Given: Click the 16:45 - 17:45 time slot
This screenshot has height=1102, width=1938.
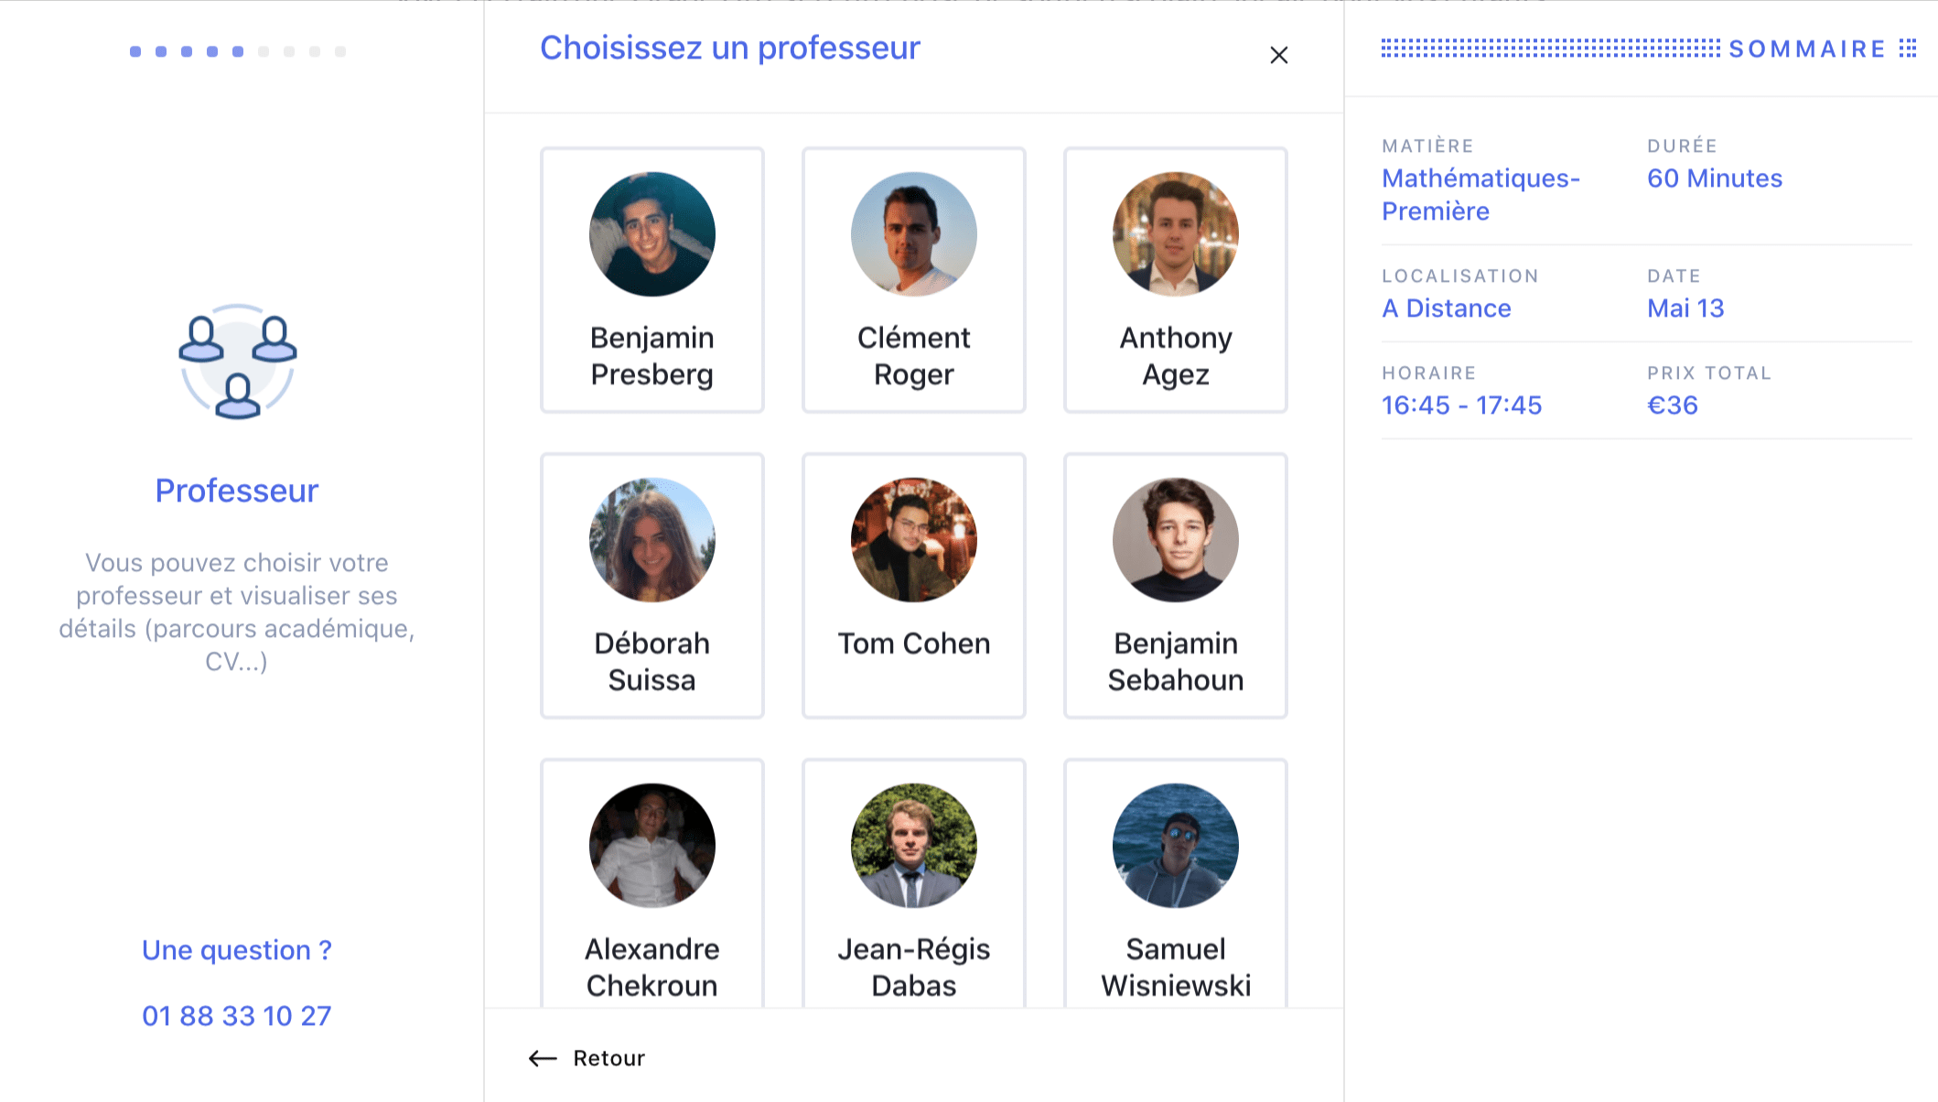Looking at the screenshot, I should click(1461, 405).
